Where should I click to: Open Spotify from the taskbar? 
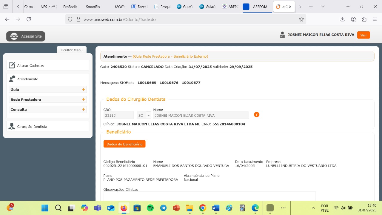(x=150, y=208)
